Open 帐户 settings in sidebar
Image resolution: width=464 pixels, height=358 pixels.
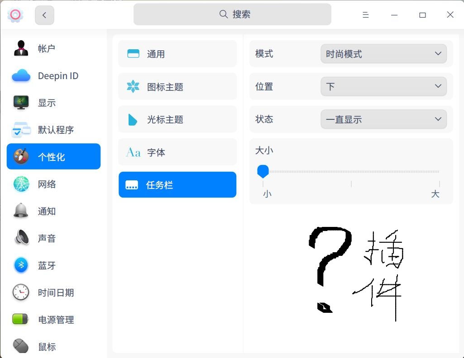pos(53,48)
